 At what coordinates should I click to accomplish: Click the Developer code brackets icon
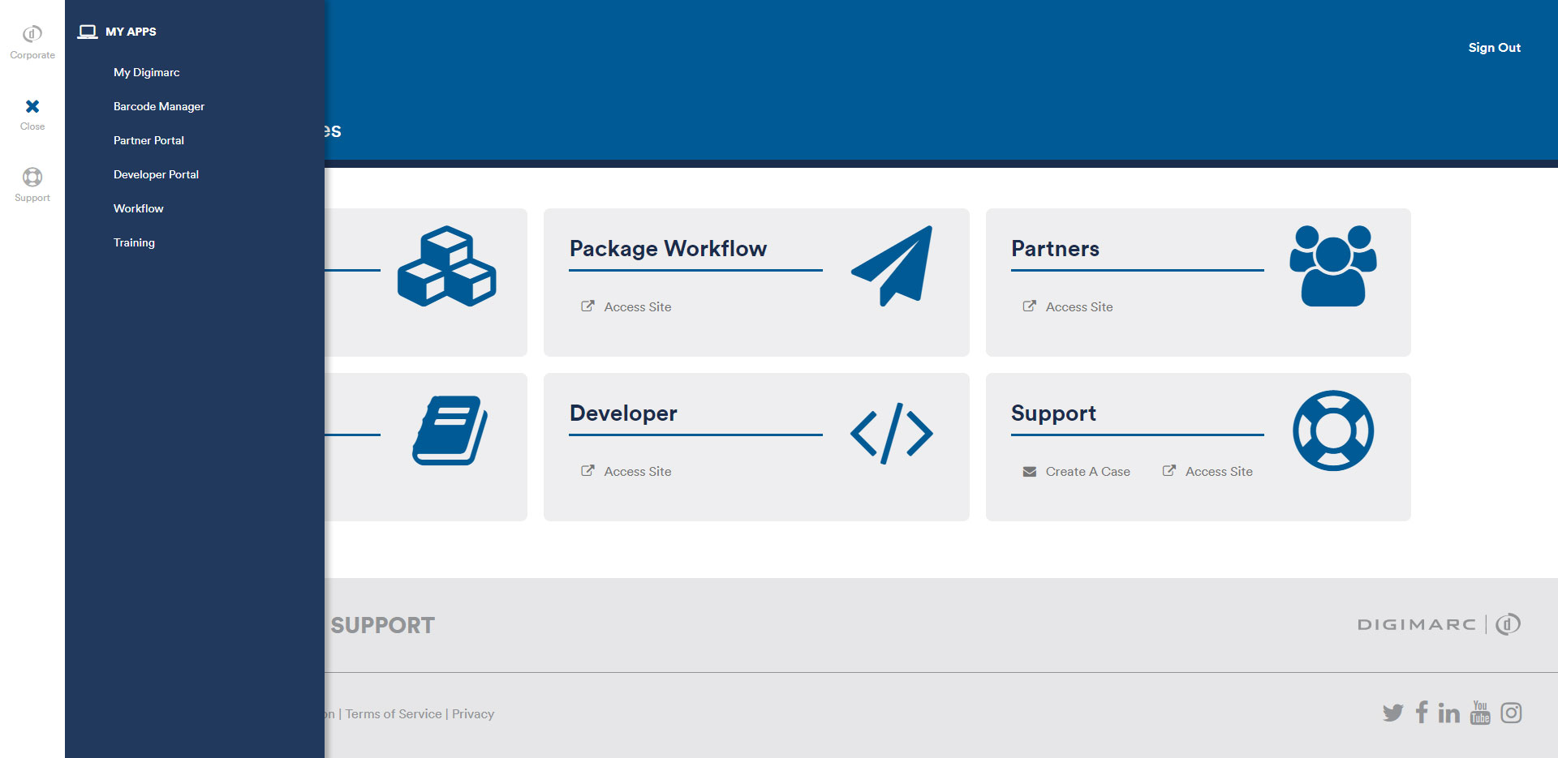[892, 434]
